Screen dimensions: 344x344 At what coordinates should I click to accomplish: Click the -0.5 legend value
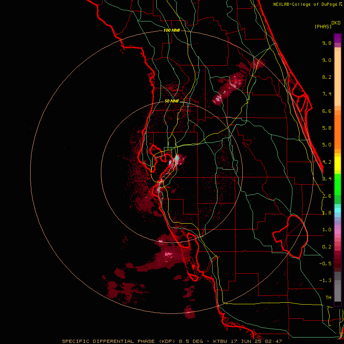tap(325, 263)
